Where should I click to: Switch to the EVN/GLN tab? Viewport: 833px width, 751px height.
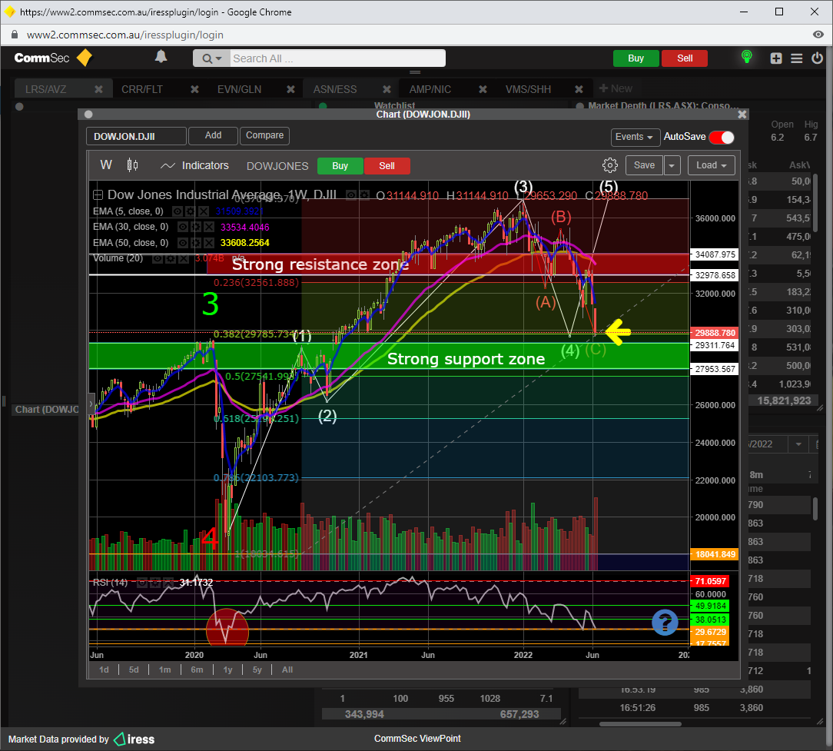point(239,89)
